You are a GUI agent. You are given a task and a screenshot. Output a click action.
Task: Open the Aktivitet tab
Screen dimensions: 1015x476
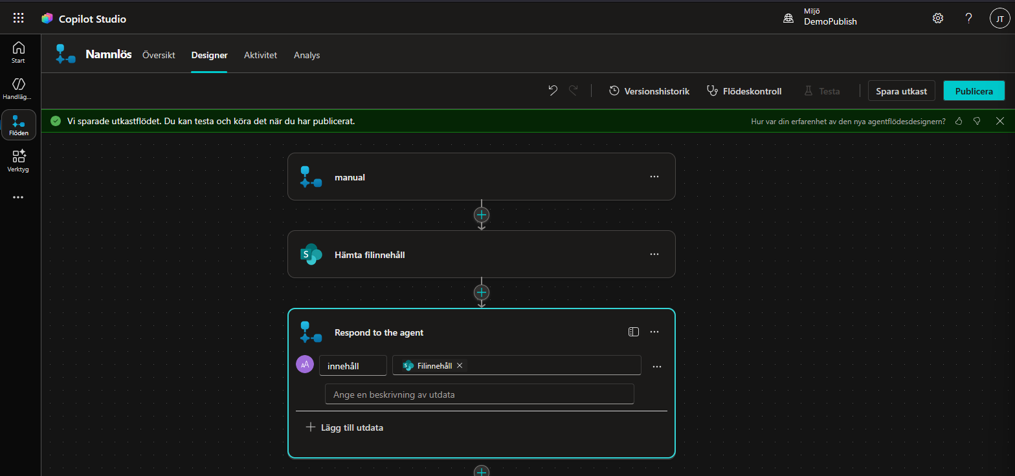[260, 55]
